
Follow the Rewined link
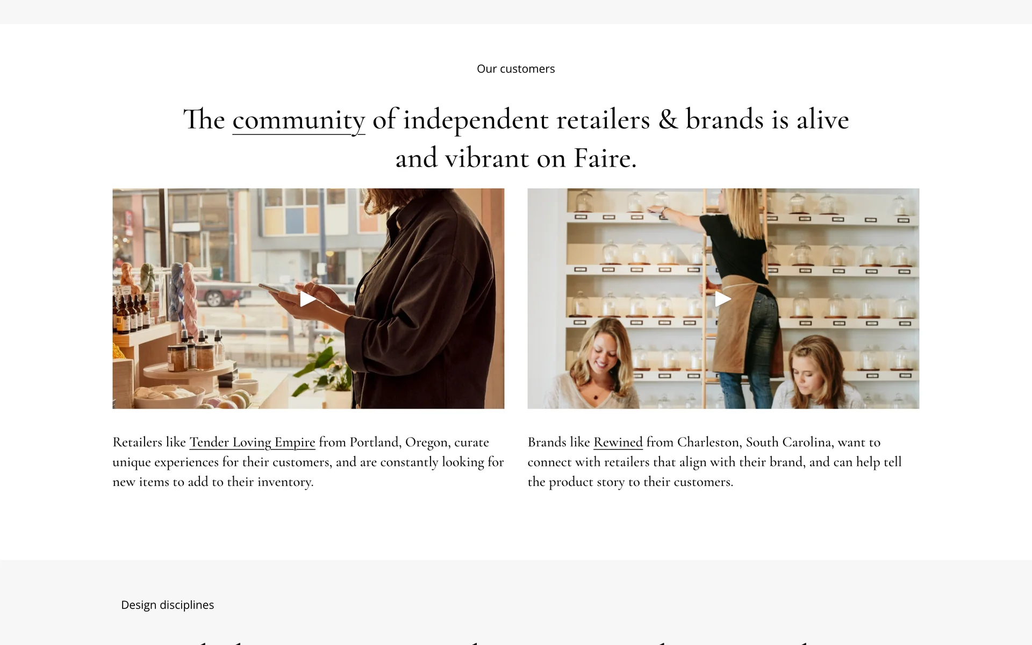[618, 442]
